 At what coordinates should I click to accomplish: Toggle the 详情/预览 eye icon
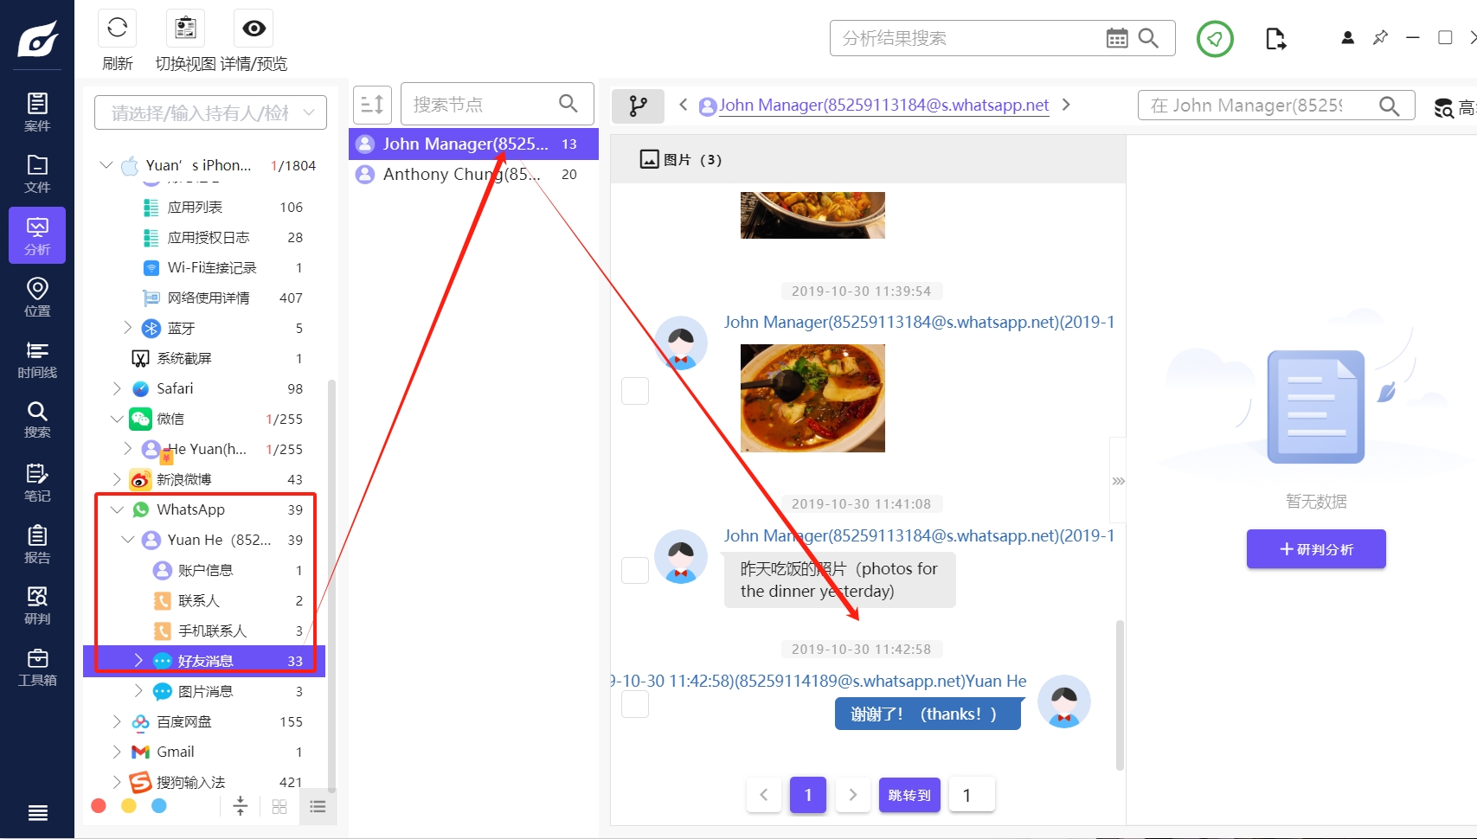(254, 29)
